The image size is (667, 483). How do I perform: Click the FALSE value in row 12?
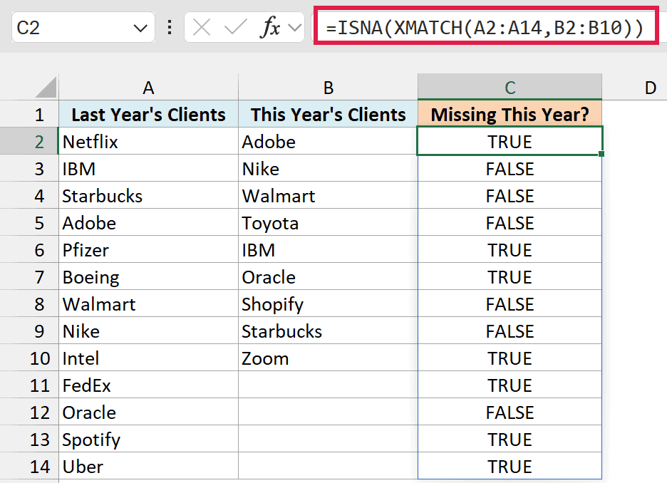510,412
